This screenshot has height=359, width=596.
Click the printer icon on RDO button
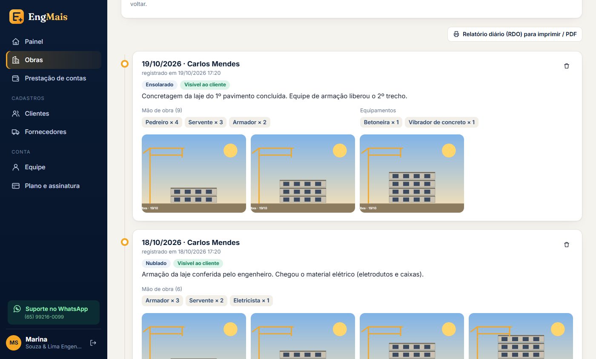tap(456, 34)
